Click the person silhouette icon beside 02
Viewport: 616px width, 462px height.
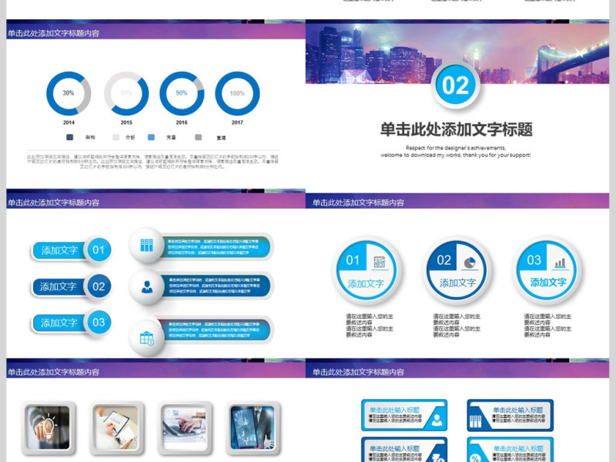[146, 288]
